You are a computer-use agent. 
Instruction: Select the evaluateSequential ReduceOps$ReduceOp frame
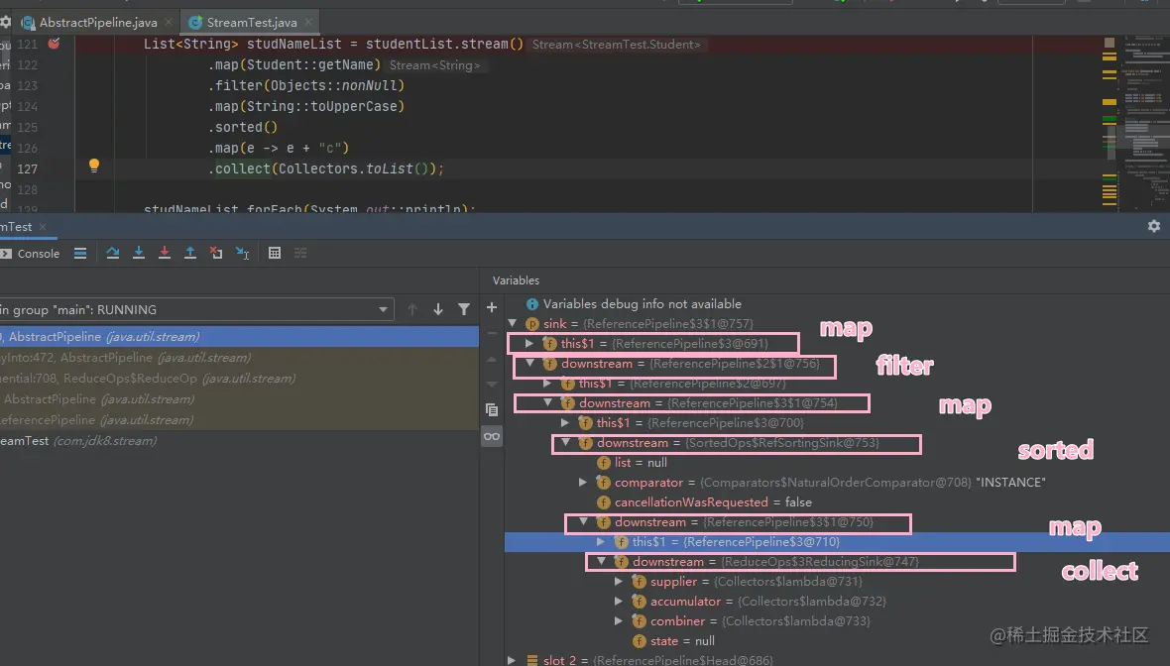click(239, 379)
